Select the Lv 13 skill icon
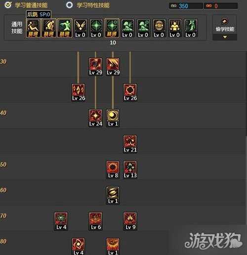This screenshot has width=247, height=255. coord(130,170)
